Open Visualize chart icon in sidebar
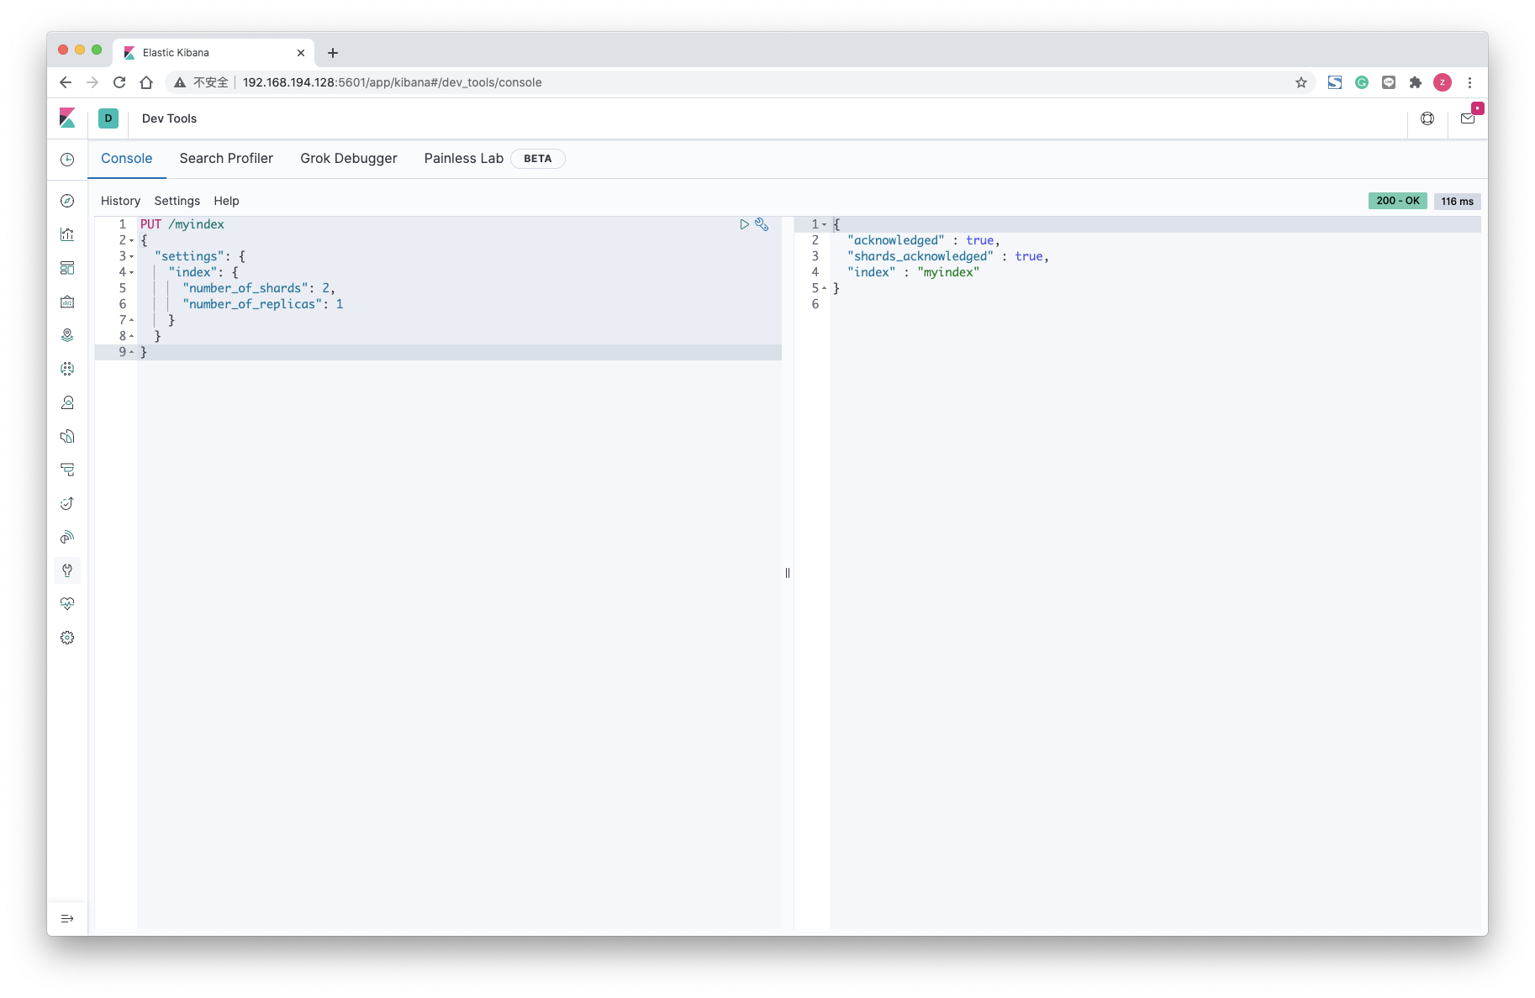 pos(67,234)
